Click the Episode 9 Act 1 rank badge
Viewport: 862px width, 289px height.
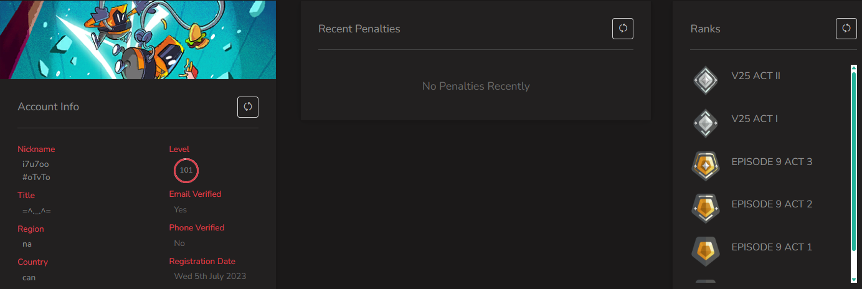(706, 251)
